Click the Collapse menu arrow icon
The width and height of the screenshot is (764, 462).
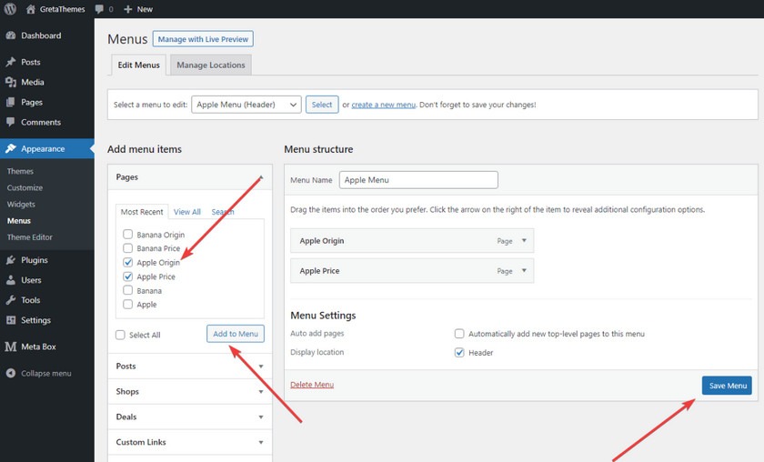11,373
